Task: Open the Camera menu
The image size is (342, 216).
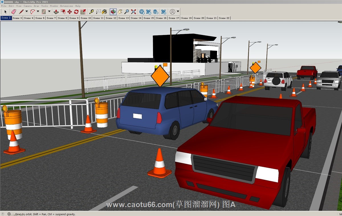Action: pyautogui.click(x=27, y=6)
